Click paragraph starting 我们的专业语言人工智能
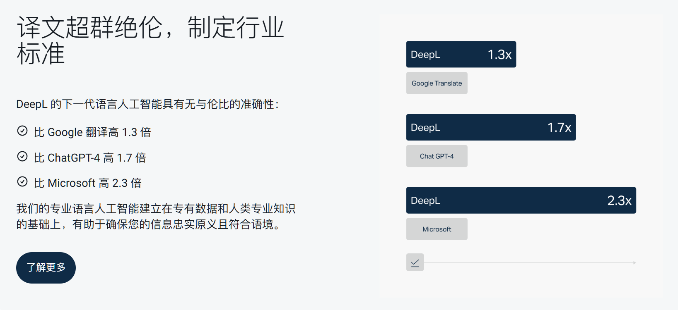The width and height of the screenshot is (678, 310). [156, 216]
